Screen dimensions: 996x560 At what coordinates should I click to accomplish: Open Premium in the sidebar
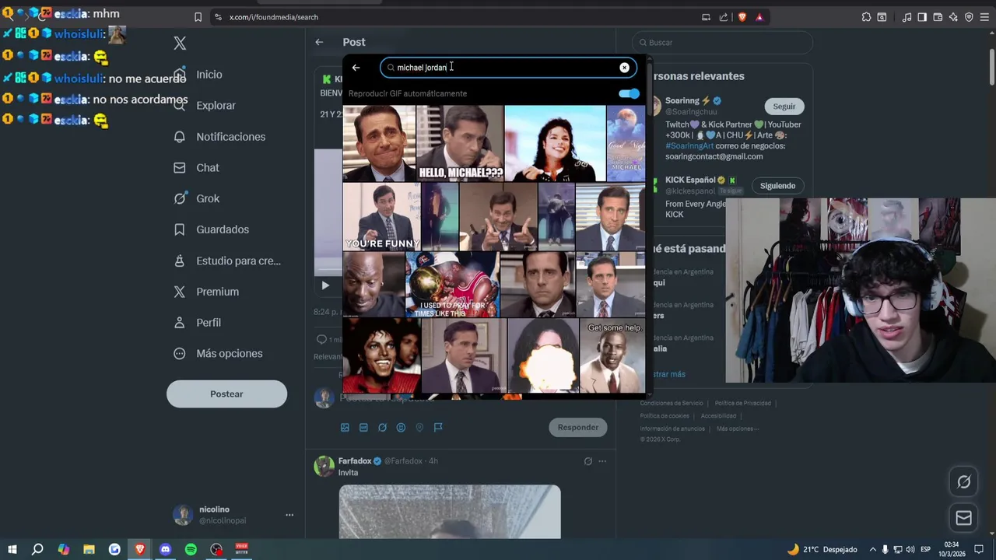tap(206, 292)
